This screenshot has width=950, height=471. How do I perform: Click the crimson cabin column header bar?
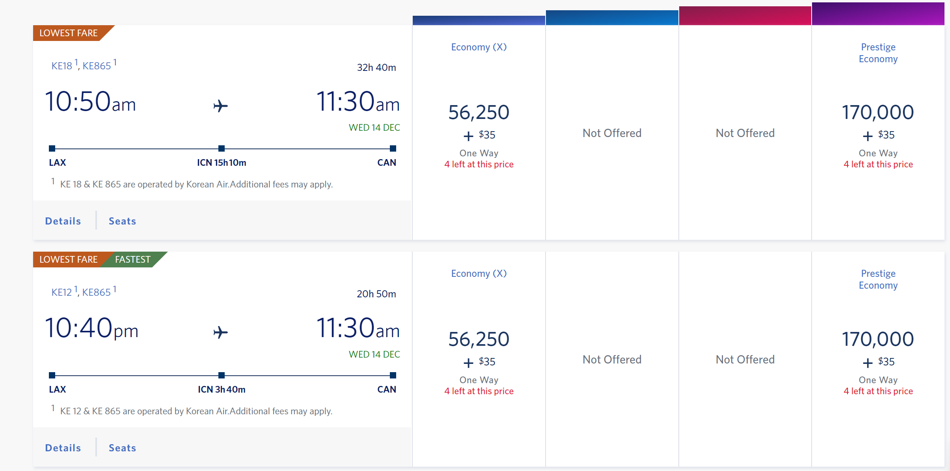click(745, 16)
